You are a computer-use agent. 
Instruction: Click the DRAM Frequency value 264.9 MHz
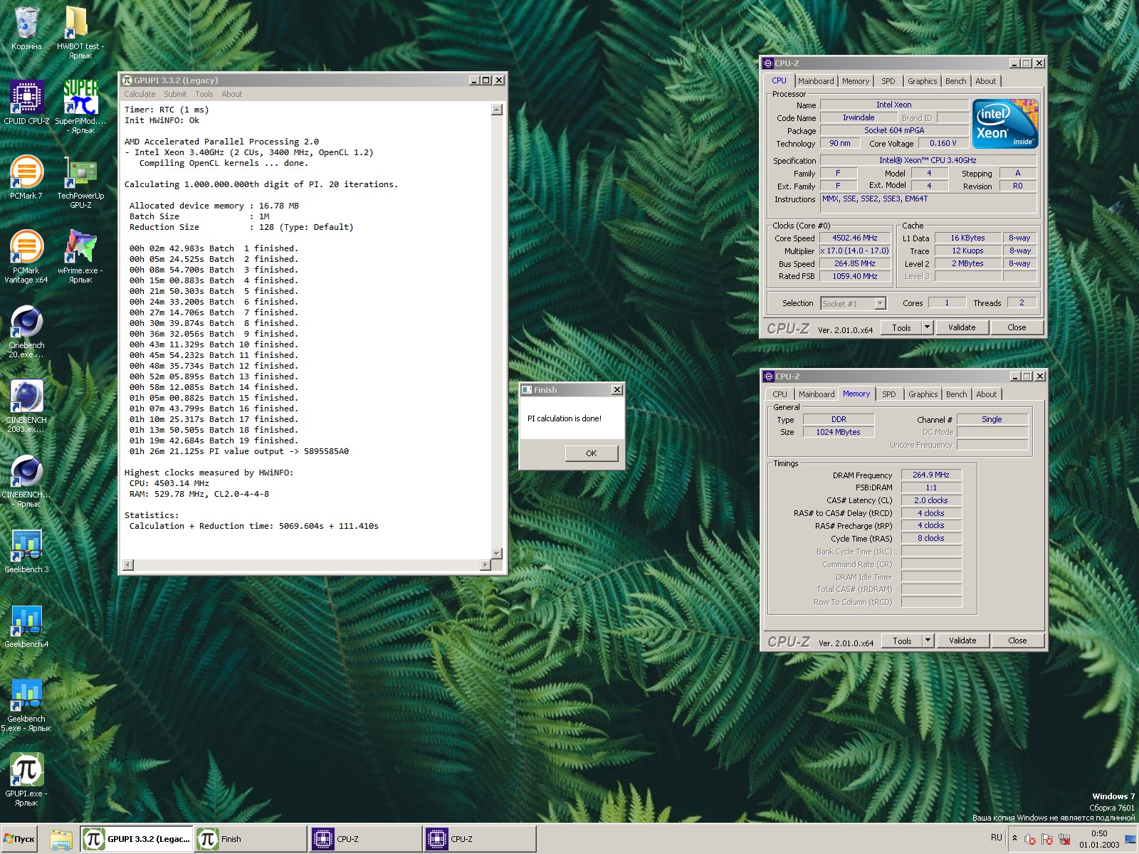(931, 475)
